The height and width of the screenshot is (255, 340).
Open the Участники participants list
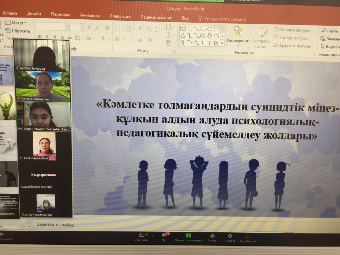[x=141, y=236]
